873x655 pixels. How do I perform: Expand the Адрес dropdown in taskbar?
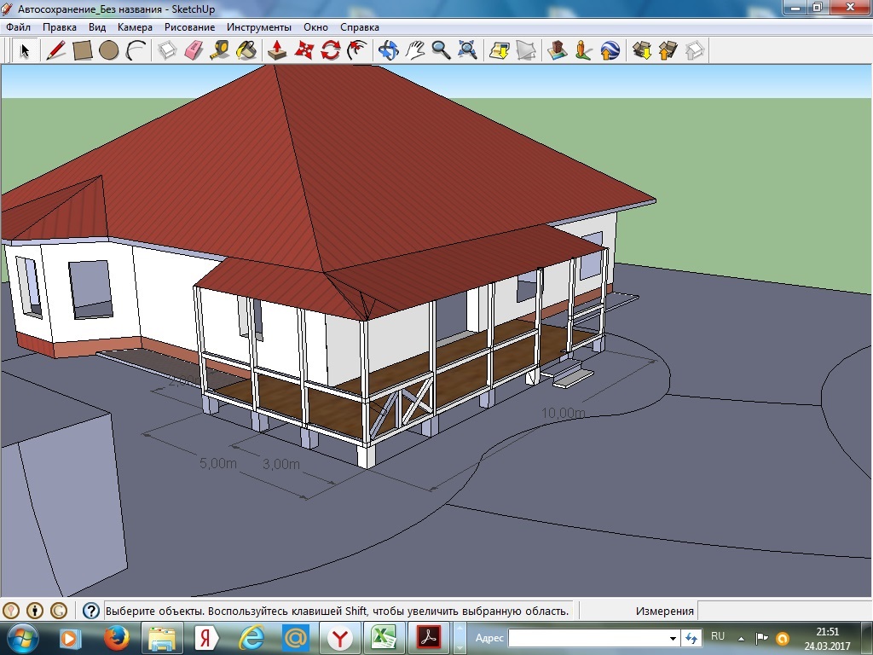coord(673,638)
